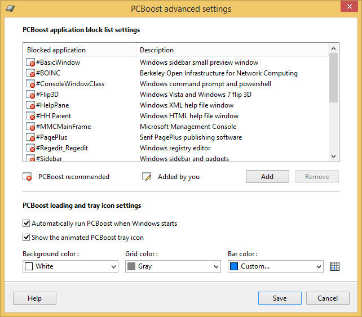Image resolution: width=362 pixels, height=317 pixels.
Task: Click 'Microsoft Management Console' description
Action: coord(188,127)
